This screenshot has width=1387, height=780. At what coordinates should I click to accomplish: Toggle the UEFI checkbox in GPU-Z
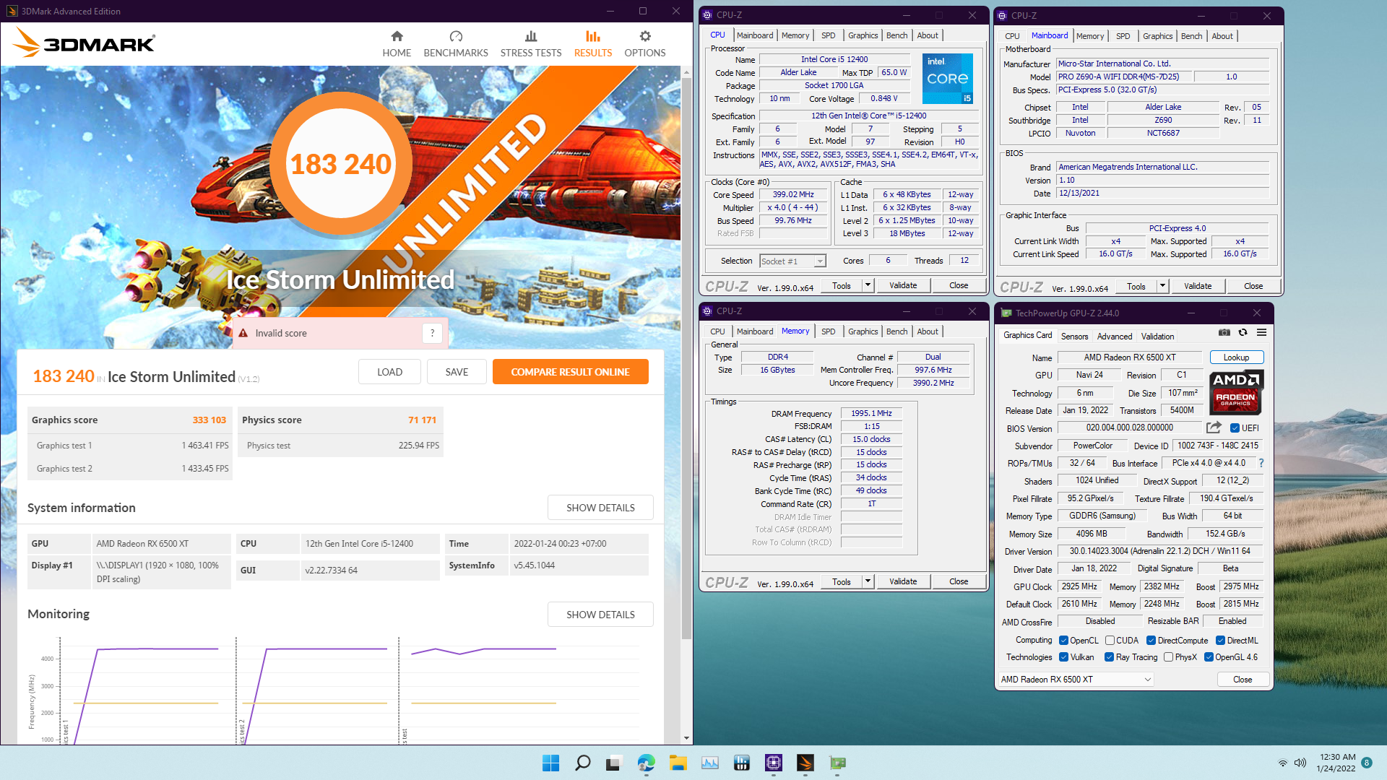(x=1235, y=428)
